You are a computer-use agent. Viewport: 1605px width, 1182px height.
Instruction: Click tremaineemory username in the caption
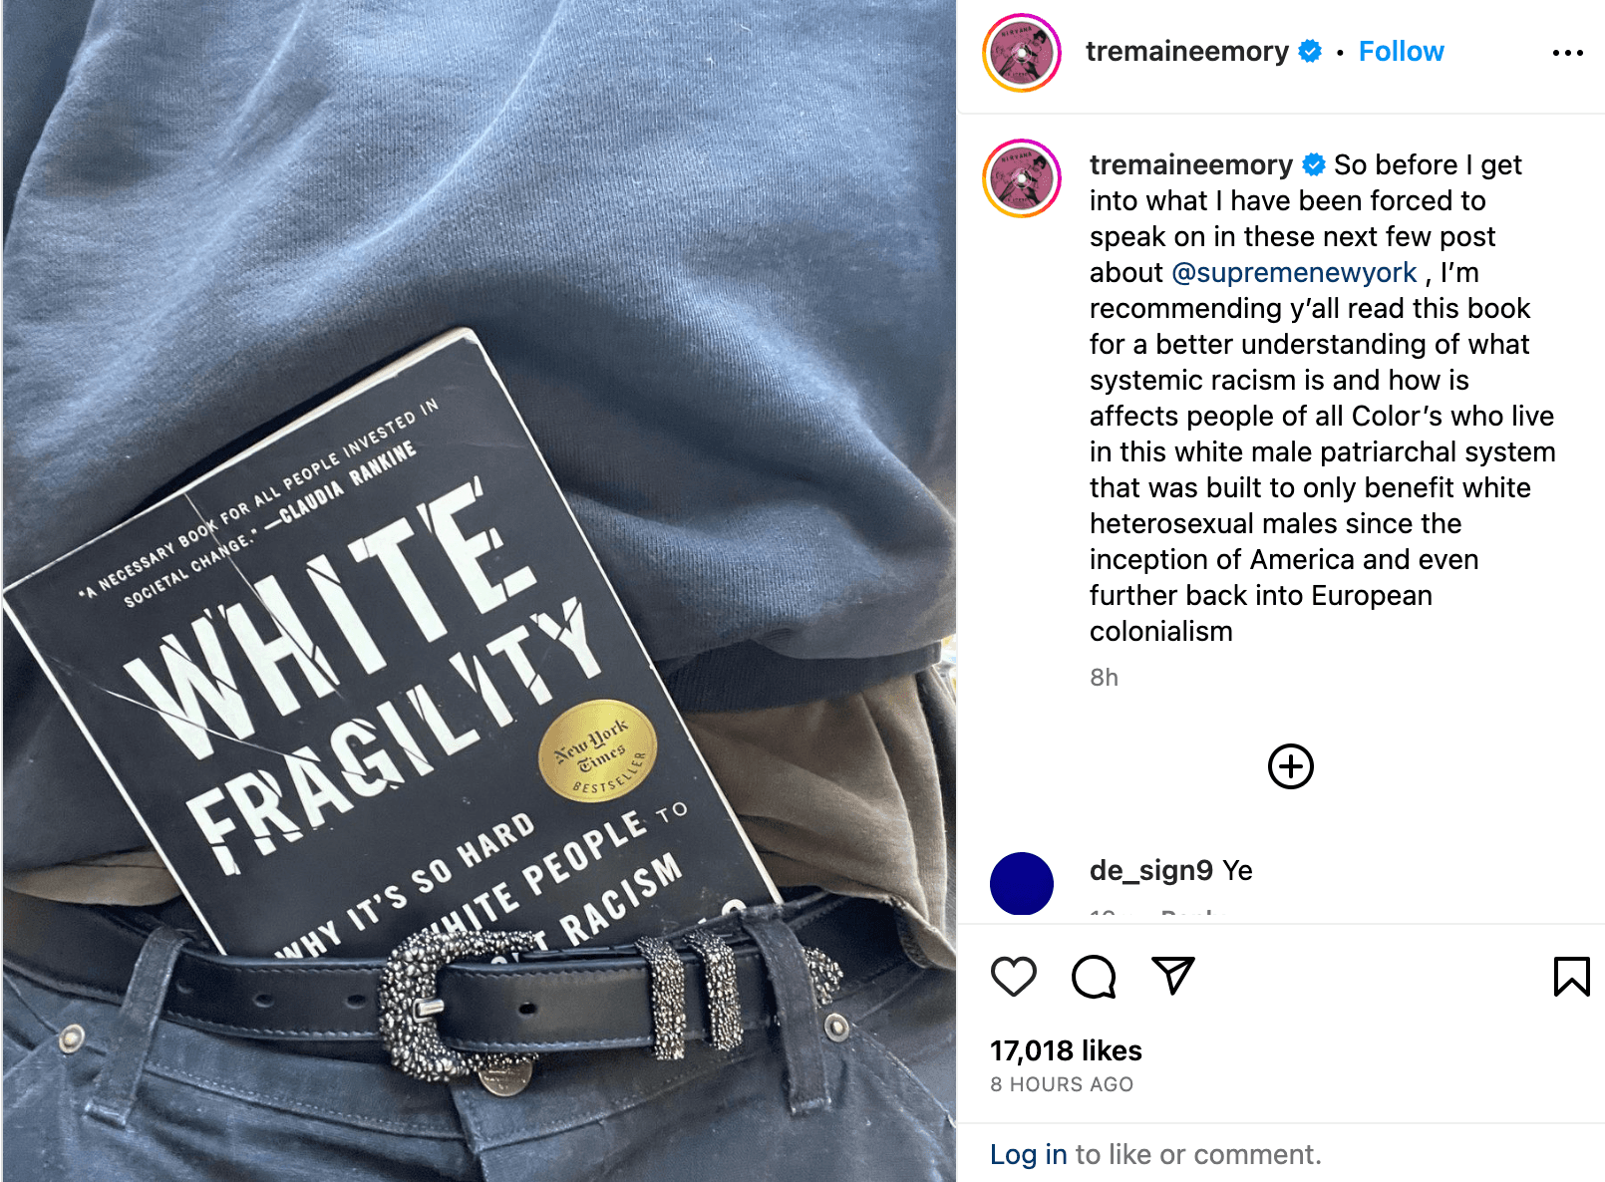point(1191,164)
